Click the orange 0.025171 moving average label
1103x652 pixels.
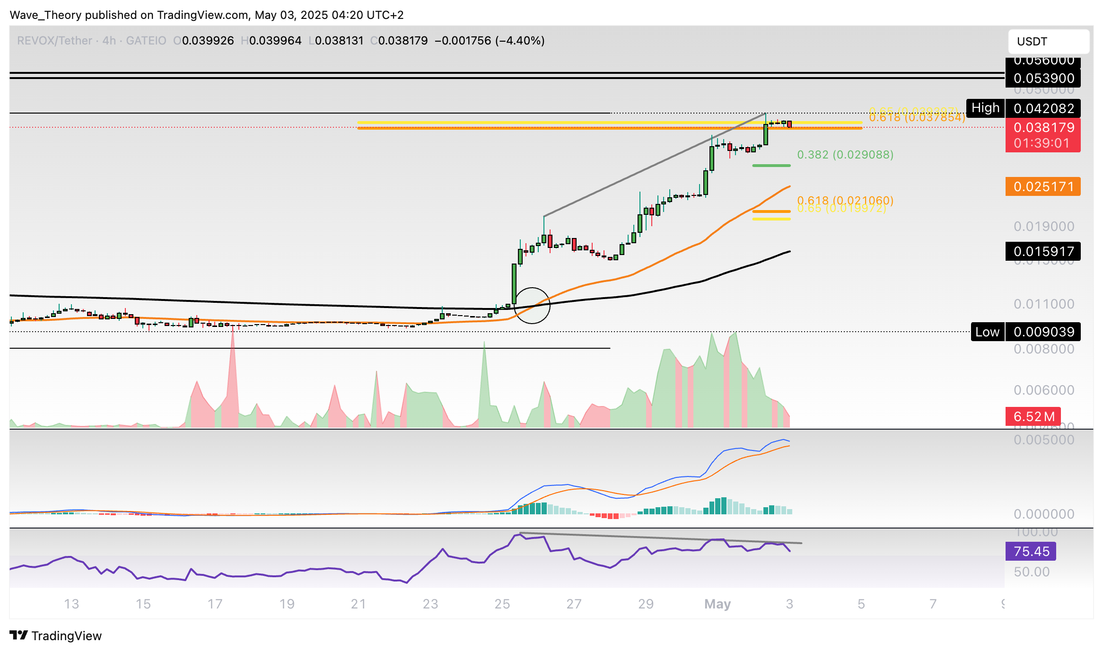1043,186
